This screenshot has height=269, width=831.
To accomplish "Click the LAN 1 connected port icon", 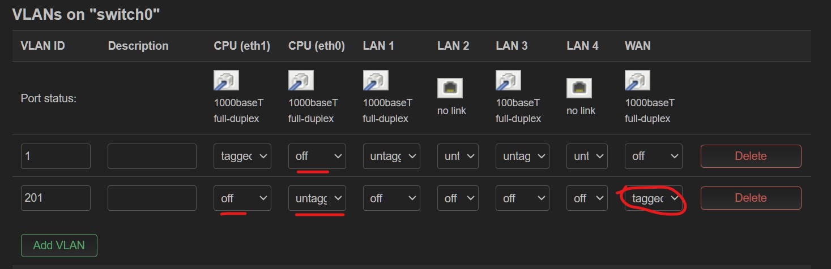I will [x=376, y=81].
